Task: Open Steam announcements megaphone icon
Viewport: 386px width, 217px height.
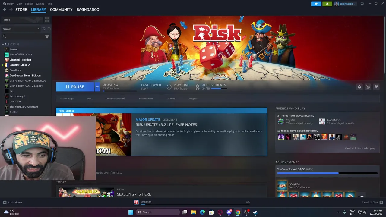Action: tap(316, 4)
